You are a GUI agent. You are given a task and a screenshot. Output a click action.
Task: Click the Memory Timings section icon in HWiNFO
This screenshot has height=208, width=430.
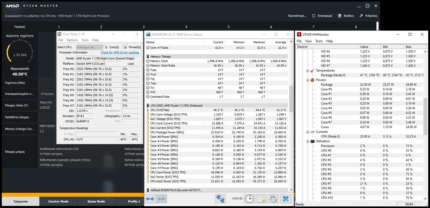[x=148, y=57]
